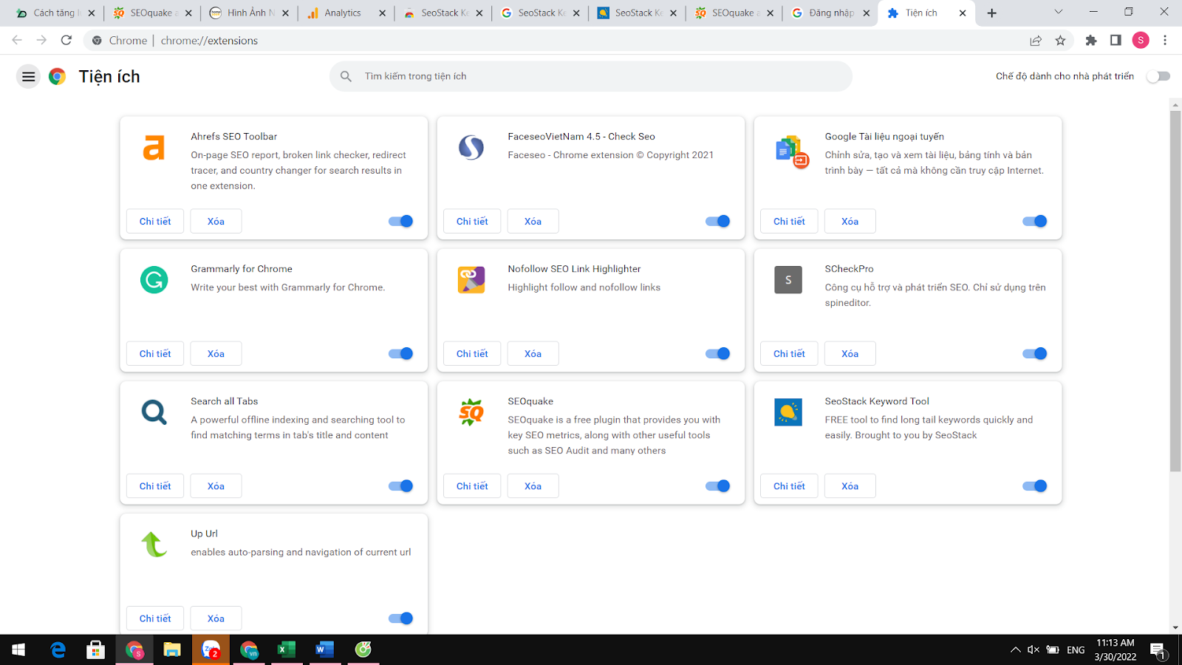Click the SCheckPro extension icon
The image size is (1182, 665).
tap(788, 280)
